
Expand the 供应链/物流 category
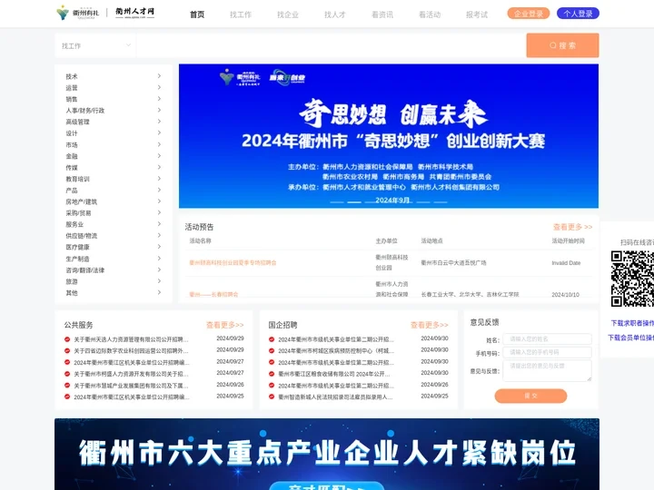[113, 235]
